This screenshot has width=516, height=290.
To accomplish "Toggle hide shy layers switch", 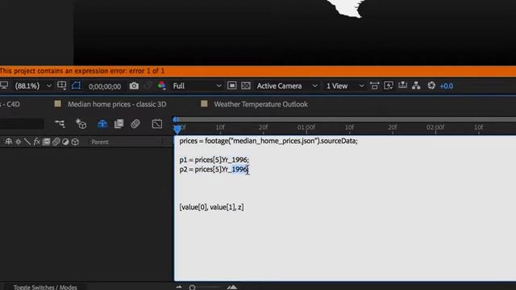I will [x=102, y=123].
